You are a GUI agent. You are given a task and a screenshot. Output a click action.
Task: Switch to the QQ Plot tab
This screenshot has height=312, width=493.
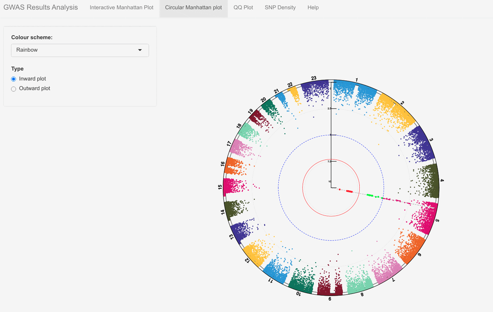point(243,7)
